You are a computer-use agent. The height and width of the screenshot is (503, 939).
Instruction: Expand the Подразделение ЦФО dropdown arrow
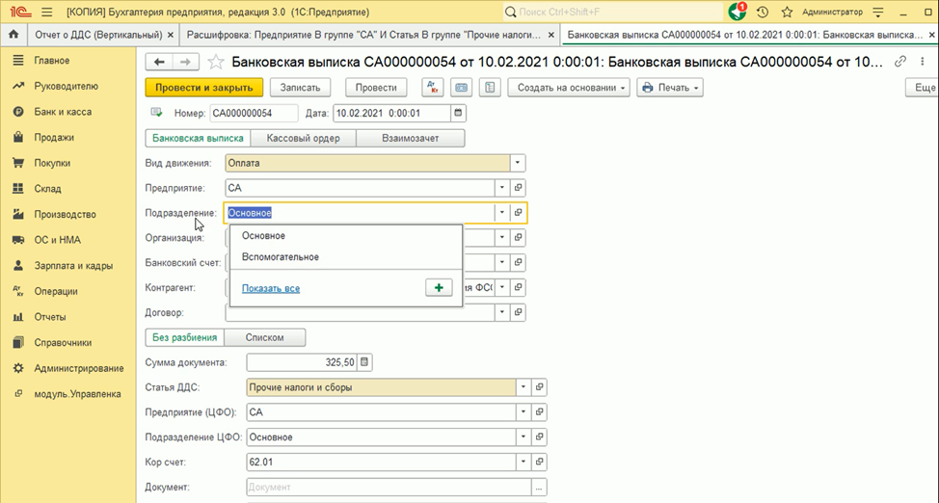pos(523,437)
